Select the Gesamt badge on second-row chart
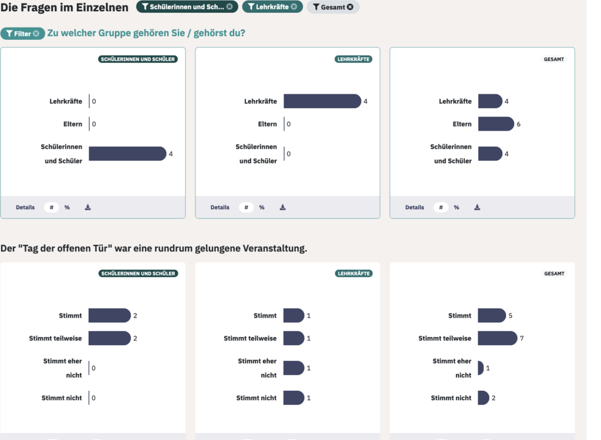The width and height of the screenshot is (601, 440). coord(554,274)
